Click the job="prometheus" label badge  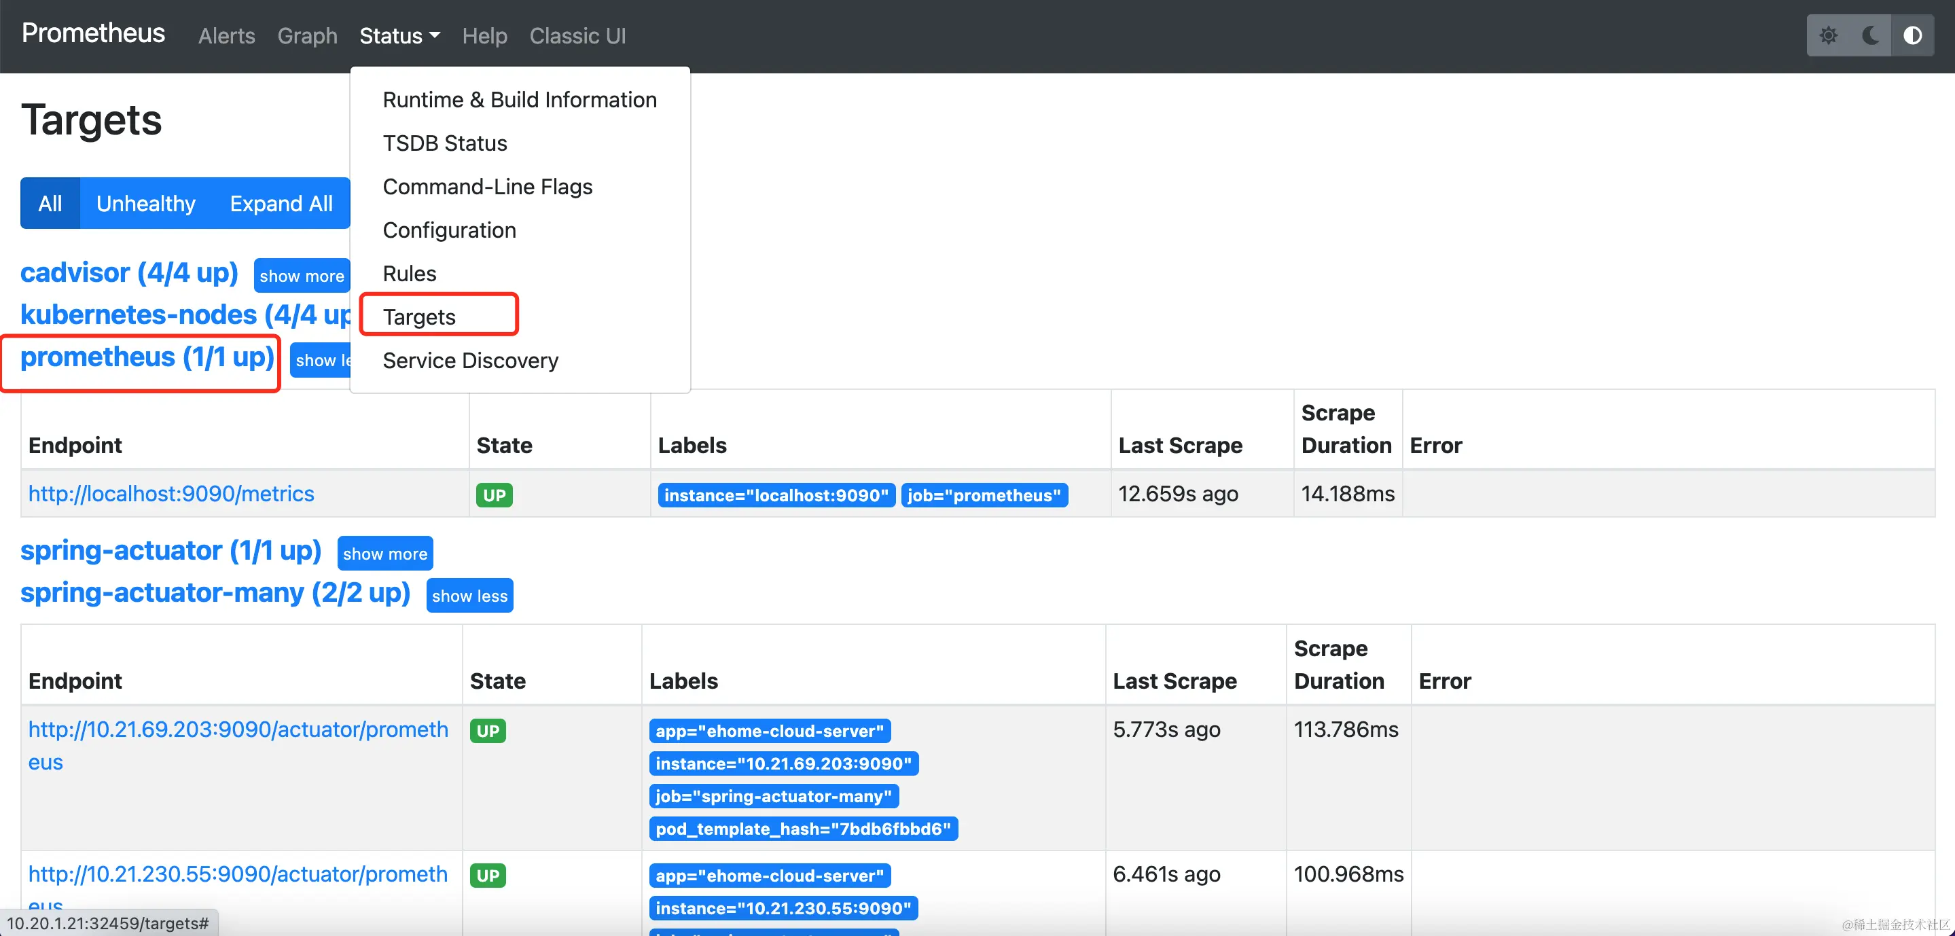984,495
